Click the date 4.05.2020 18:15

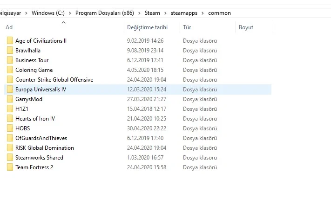[x=145, y=70]
